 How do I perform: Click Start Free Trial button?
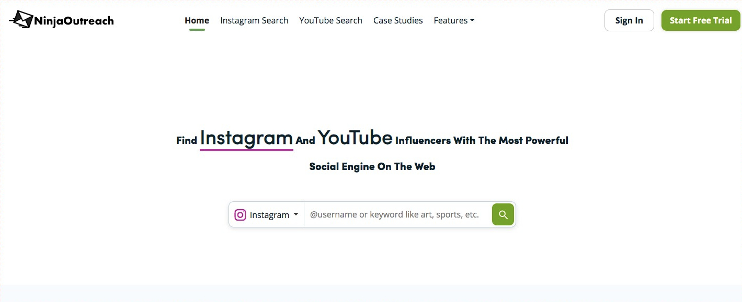[701, 20]
